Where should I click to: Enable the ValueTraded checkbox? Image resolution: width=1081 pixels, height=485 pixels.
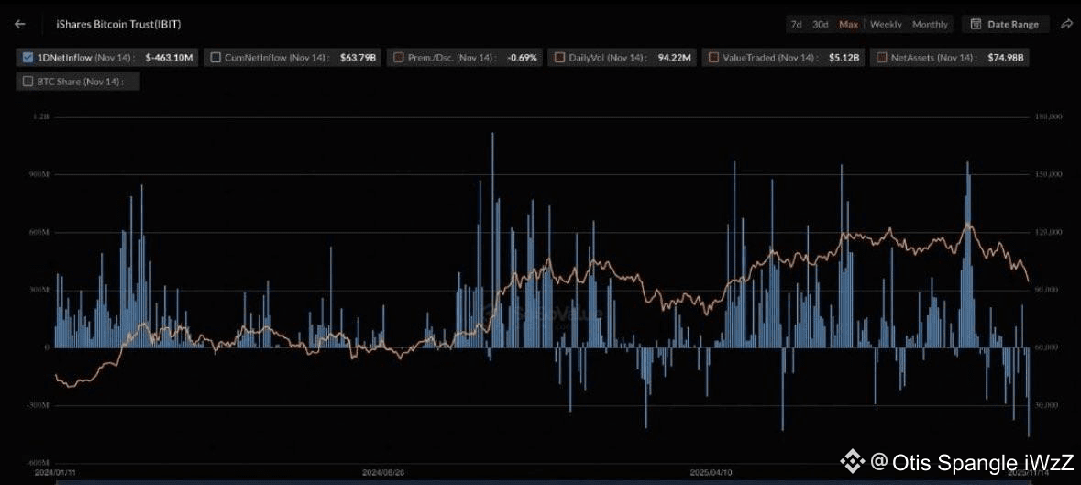tap(713, 58)
